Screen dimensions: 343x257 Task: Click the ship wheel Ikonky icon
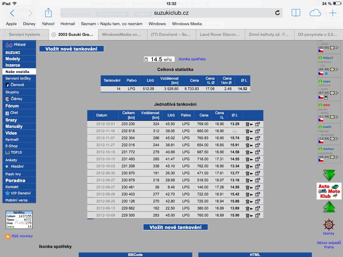click(x=329, y=225)
